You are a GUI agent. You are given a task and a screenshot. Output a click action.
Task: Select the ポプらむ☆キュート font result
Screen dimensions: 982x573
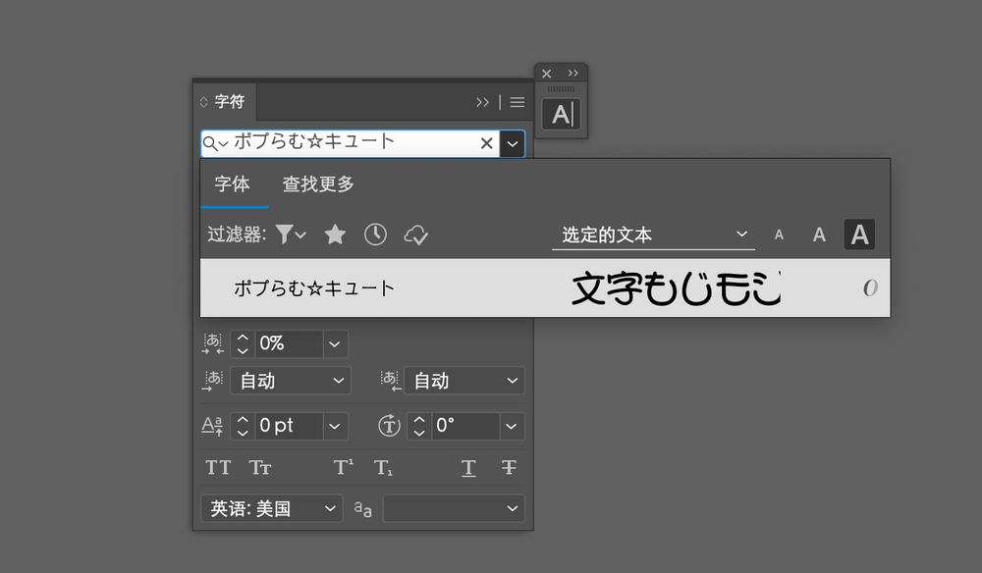coord(314,287)
